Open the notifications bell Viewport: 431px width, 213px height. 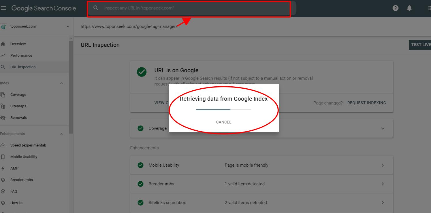click(409, 8)
